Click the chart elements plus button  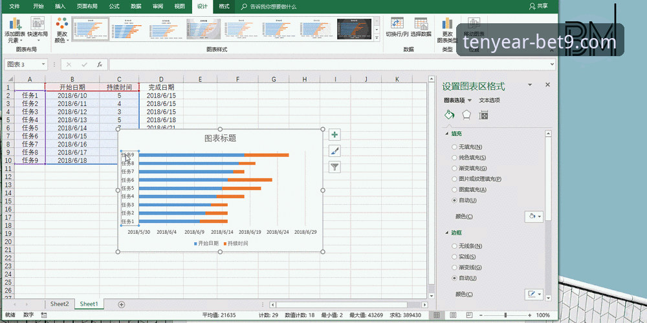point(334,135)
